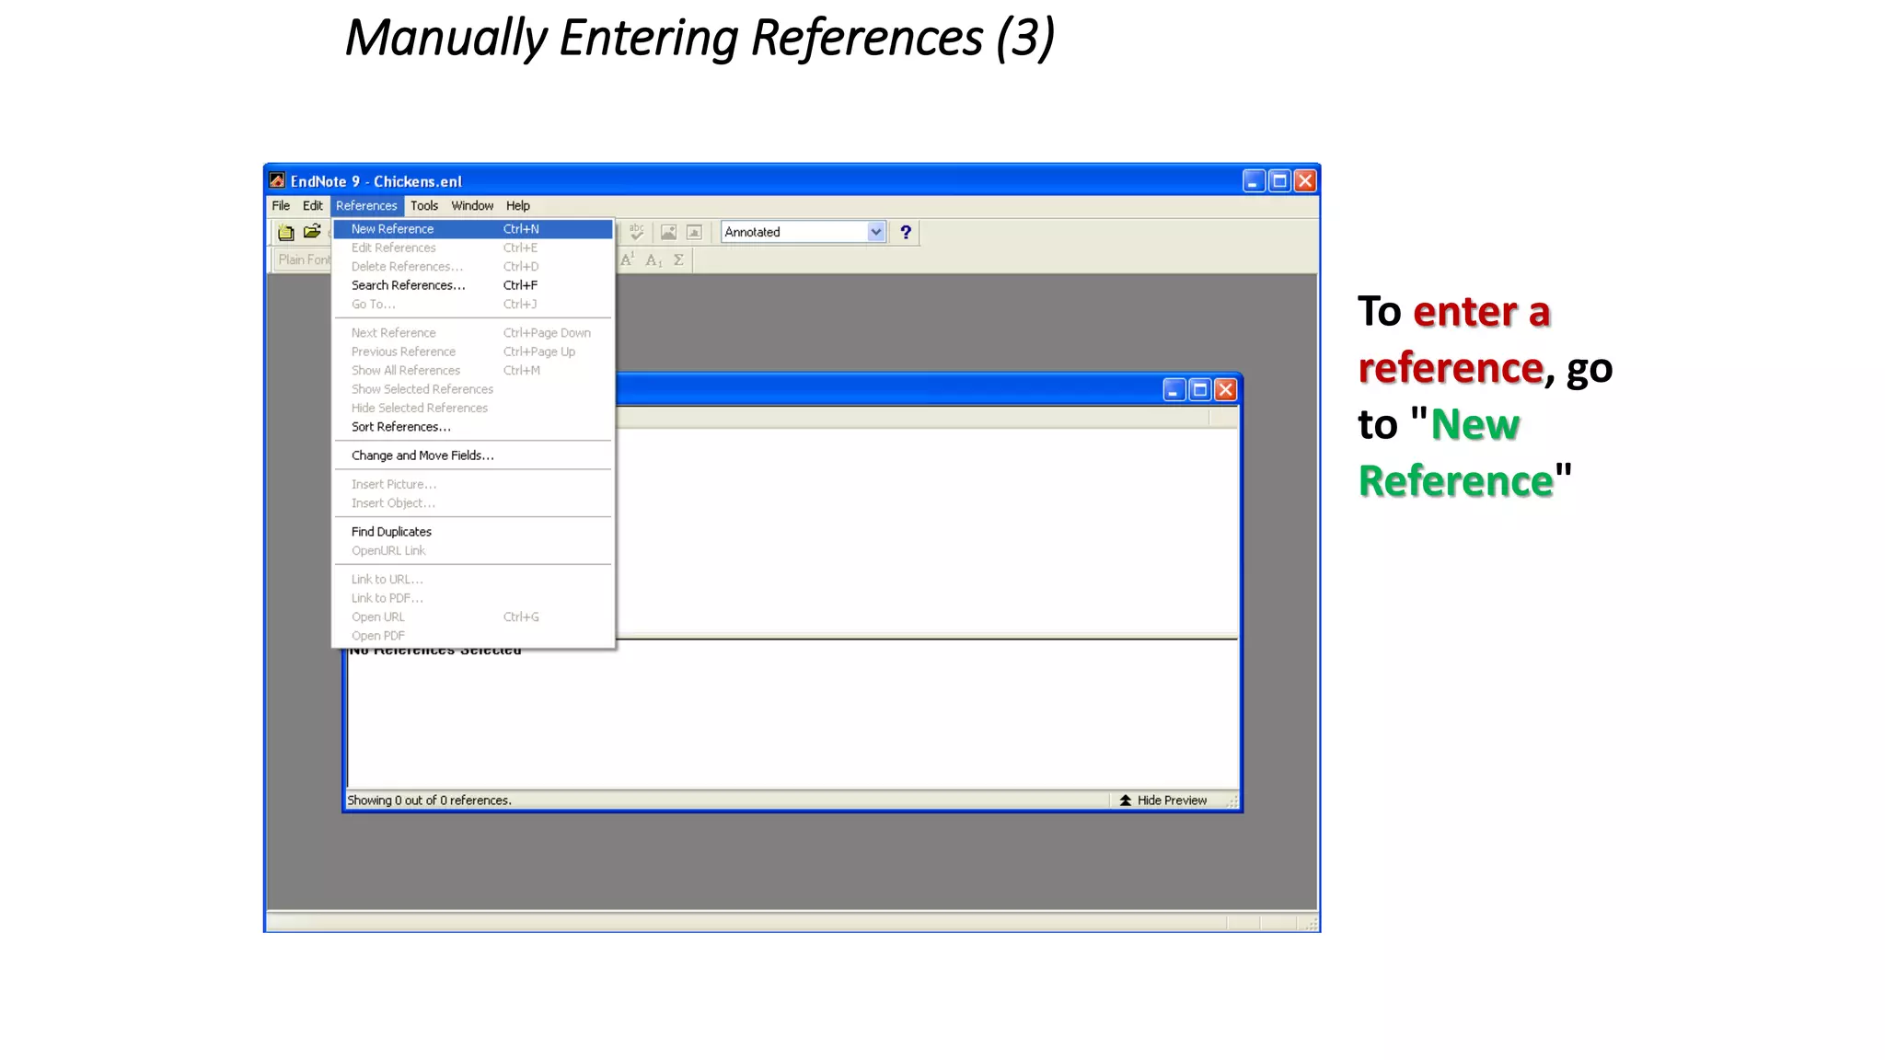Click the superscript A icon
Screen dimensions: 1885x1060
[628, 259]
